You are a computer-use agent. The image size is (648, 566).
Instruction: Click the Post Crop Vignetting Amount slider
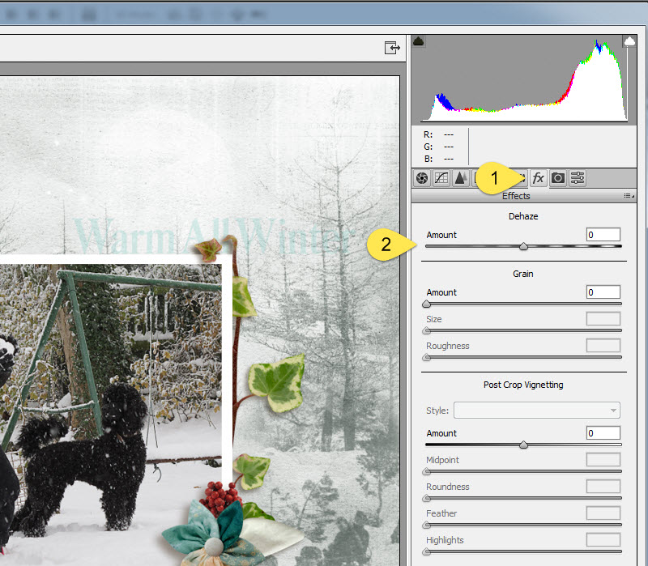tap(523, 445)
